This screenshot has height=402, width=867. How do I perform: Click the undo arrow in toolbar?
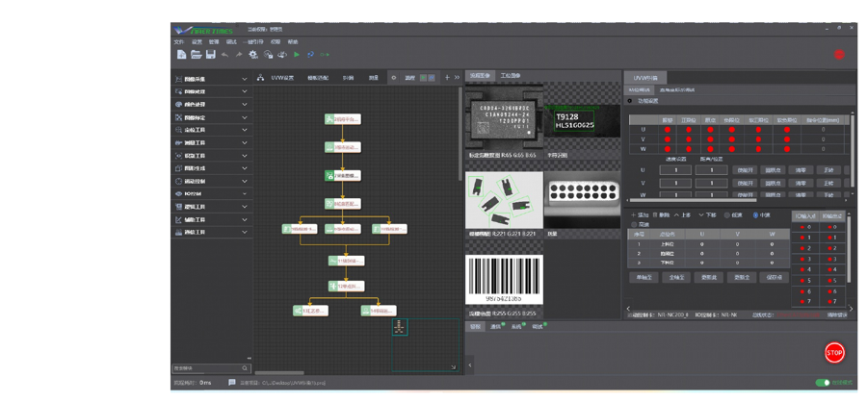[x=224, y=55]
